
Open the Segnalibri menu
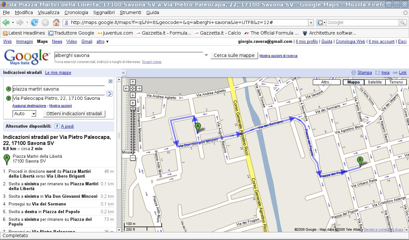click(x=104, y=12)
